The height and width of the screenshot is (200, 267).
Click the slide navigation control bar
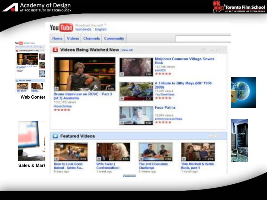[x=130, y=176]
